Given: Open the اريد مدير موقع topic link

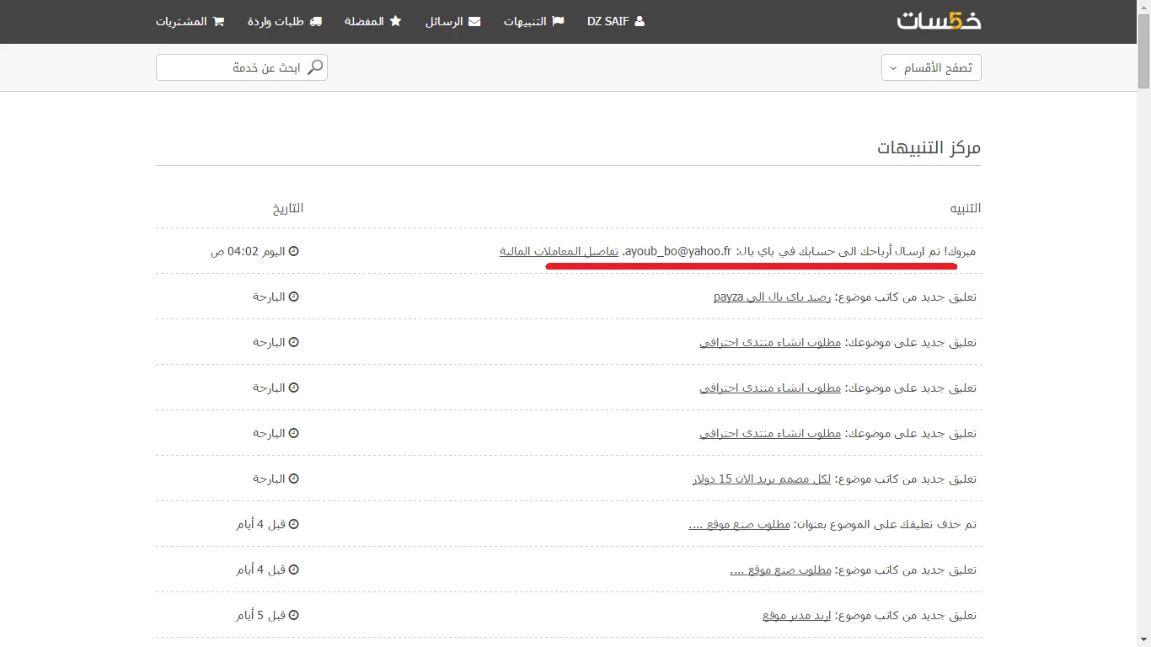Looking at the screenshot, I should click(796, 615).
